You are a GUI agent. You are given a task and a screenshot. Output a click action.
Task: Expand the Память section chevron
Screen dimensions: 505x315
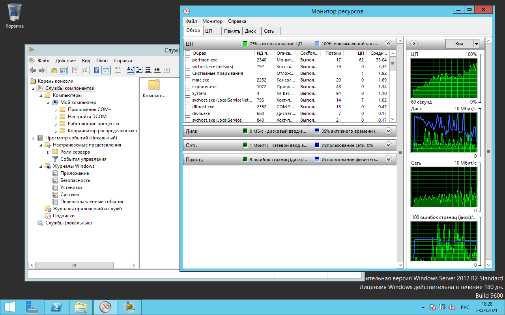(x=388, y=159)
